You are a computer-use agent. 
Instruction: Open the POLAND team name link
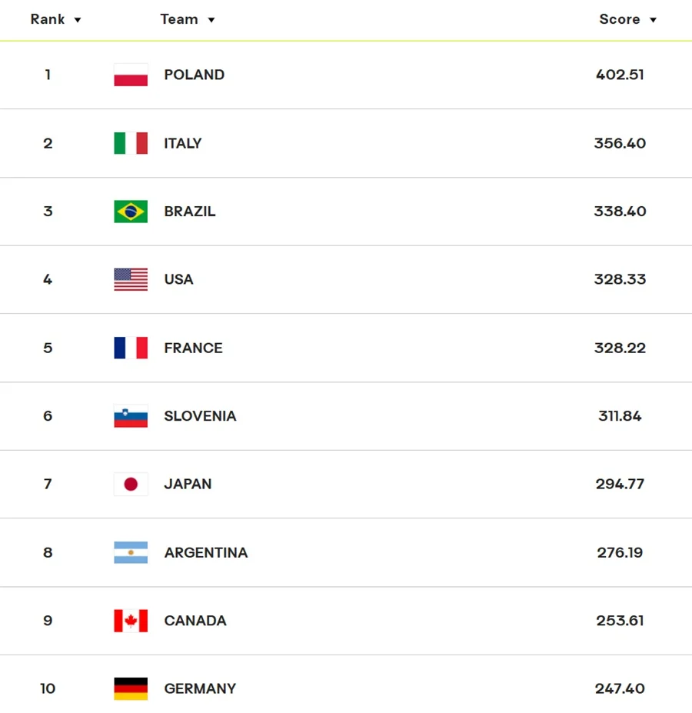pyautogui.click(x=195, y=75)
